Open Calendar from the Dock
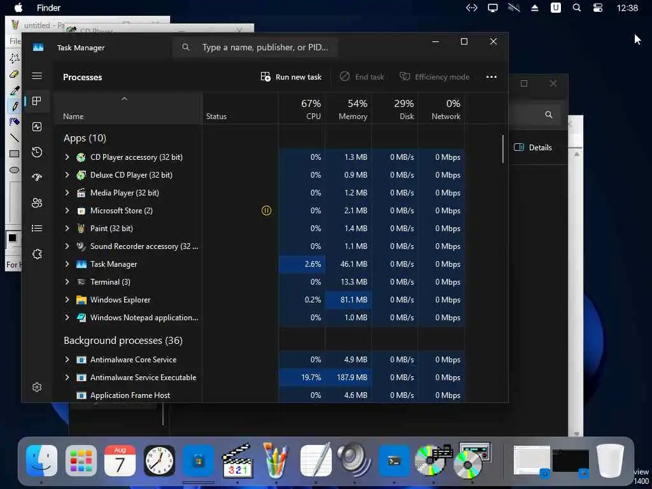 120,461
